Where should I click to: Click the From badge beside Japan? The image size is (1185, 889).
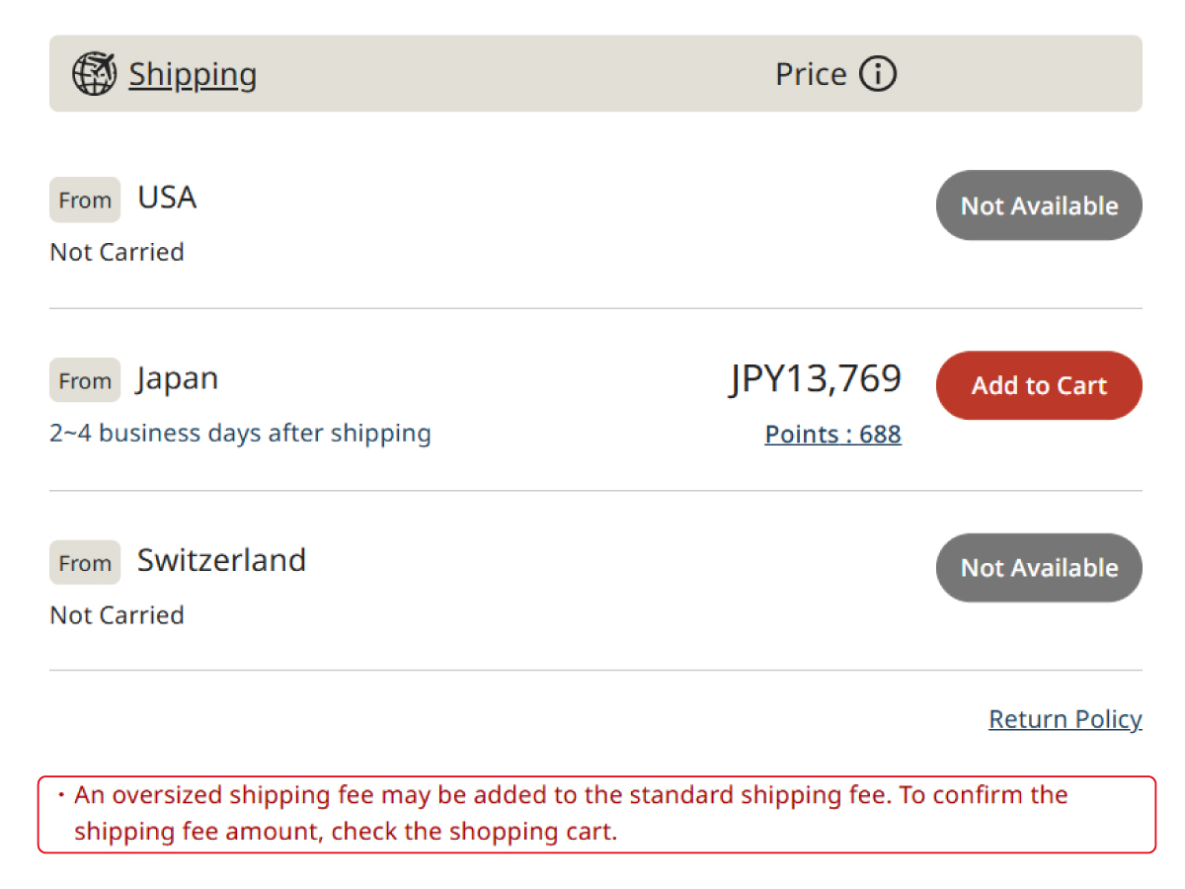(x=85, y=380)
